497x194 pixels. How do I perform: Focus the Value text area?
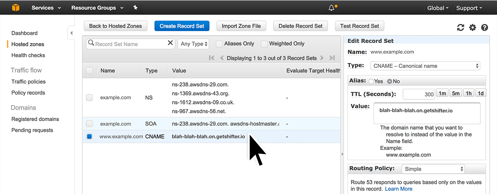[x=427, y=113]
